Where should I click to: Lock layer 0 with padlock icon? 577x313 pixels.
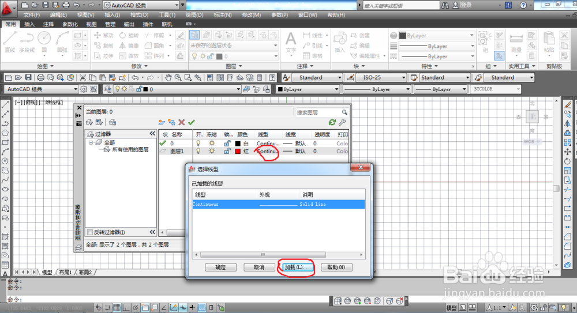[x=227, y=143]
